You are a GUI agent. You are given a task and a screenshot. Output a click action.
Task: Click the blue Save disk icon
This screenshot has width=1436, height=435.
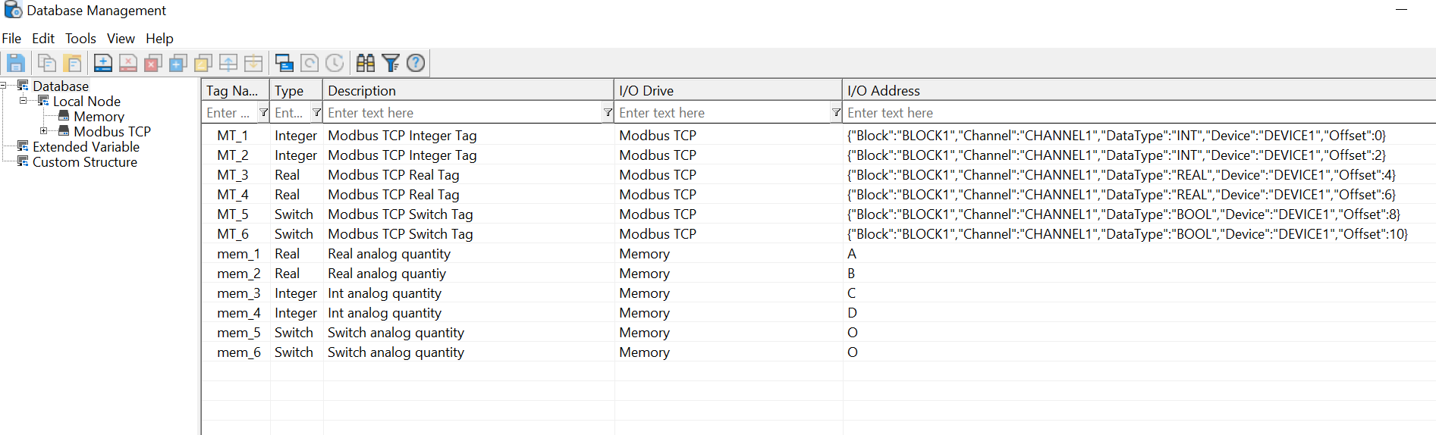click(x=15, y=63)
